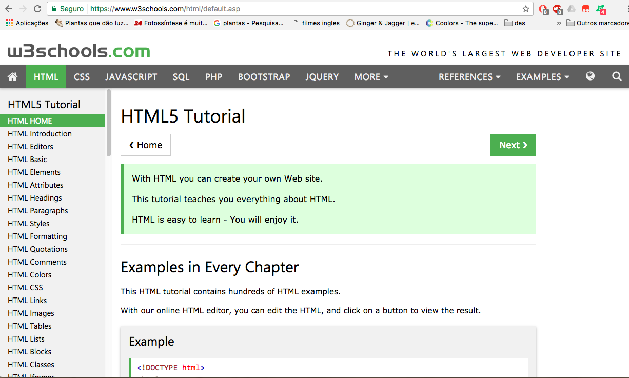This screenshot has width=629, height=378.
Task: Click the 'Examples in Every Chapter' heading
Action: tap(209, 267)
